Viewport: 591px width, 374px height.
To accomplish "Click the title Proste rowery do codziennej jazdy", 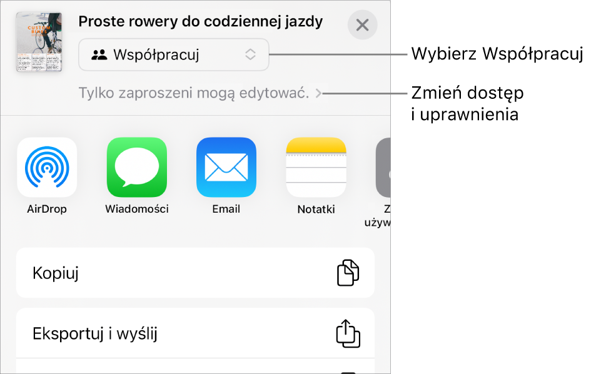I will (201, 21).
